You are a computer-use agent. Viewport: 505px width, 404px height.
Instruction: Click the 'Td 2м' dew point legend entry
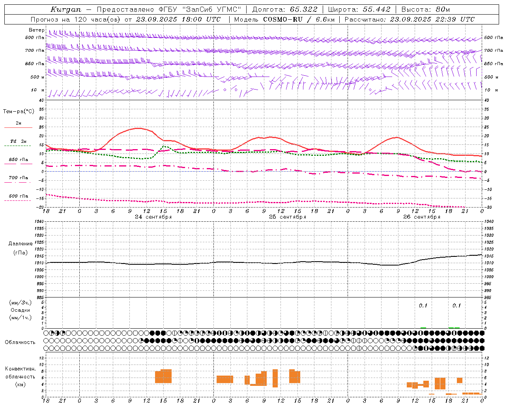(19, 141)
